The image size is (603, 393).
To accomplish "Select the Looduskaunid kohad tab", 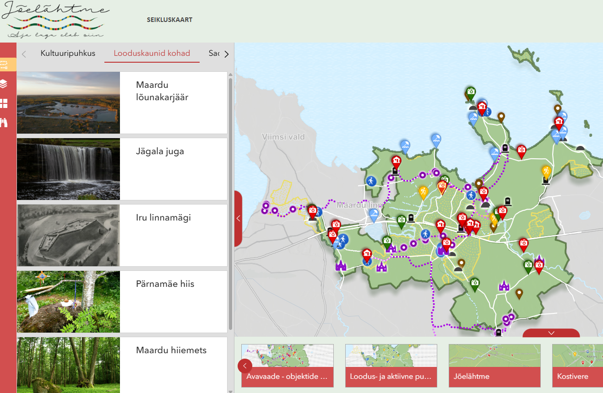I will point(152,54).
